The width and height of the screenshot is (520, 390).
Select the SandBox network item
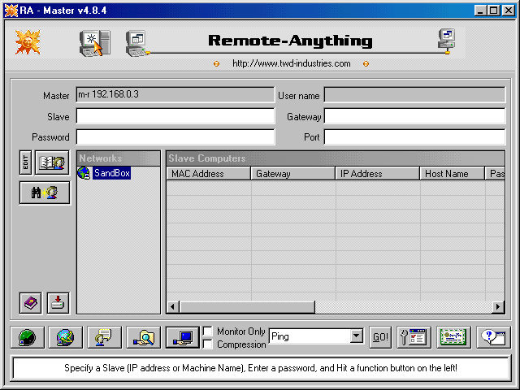click(x=111, y=173)
